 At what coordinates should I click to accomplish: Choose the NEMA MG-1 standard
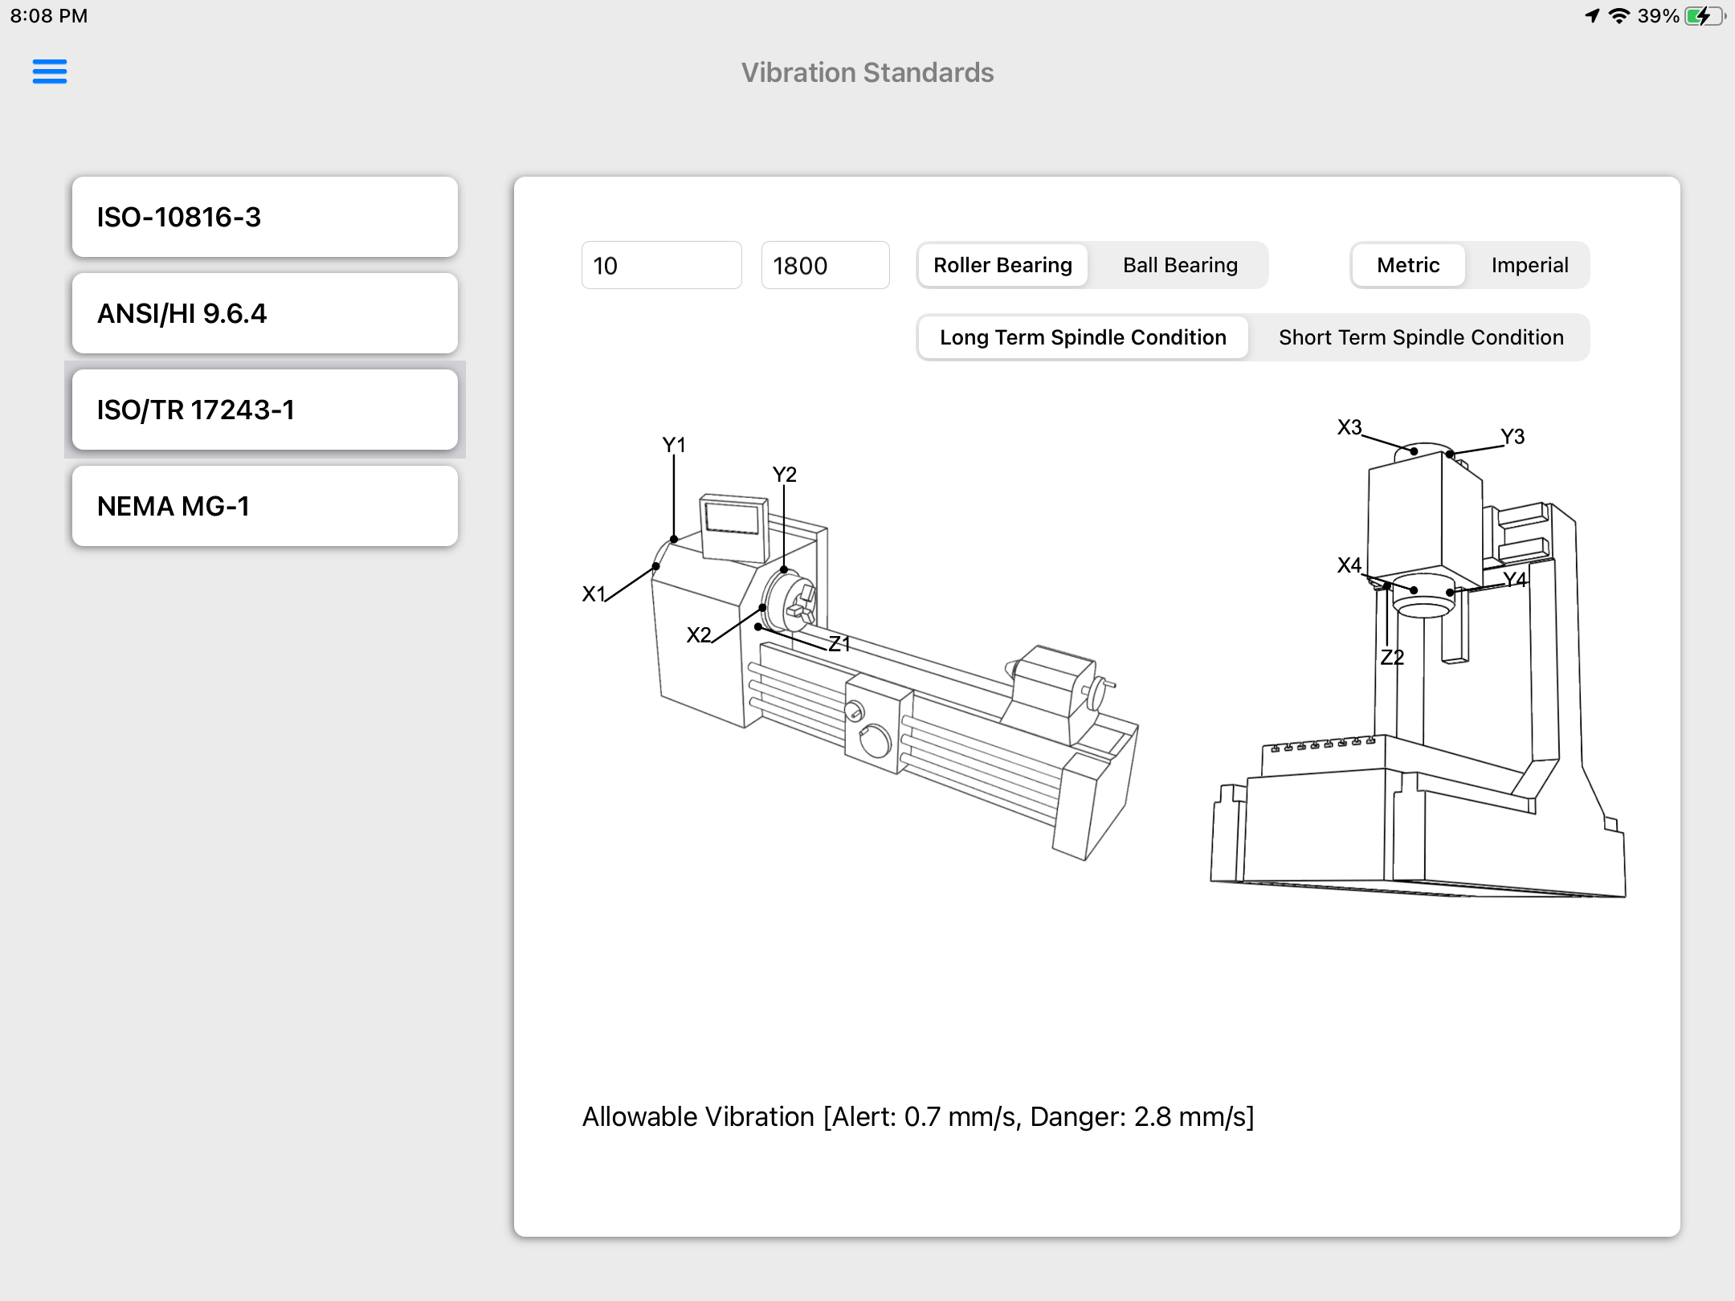265,506
